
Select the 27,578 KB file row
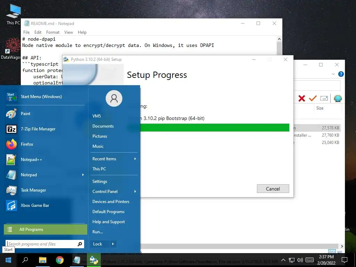pyautogui.click(x=317, y=128)
